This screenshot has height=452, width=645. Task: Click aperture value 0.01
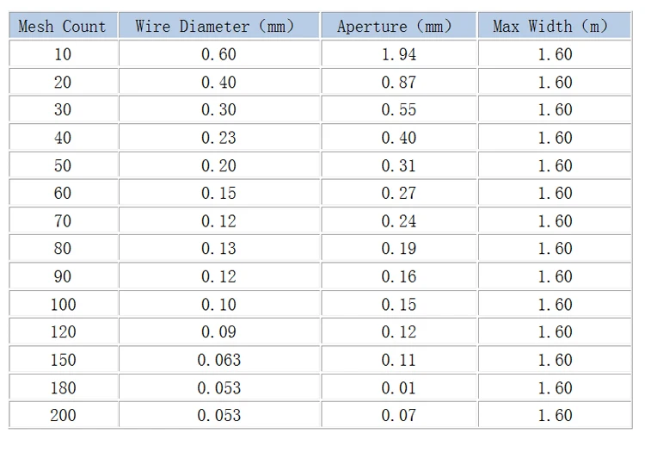(399, 387)
